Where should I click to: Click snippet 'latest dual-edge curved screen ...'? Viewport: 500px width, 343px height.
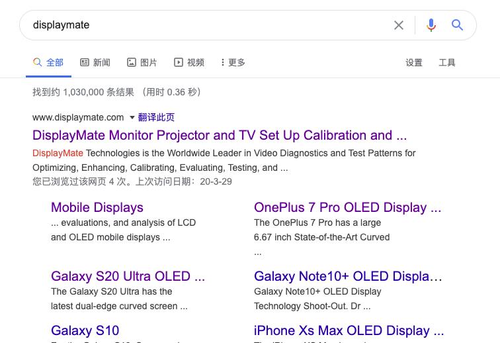click(x=119, y=306)
